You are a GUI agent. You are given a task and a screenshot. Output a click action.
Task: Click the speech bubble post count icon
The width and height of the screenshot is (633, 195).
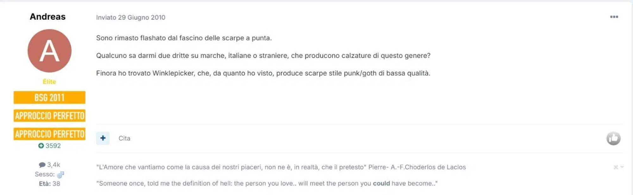click(x=42, y=165)
